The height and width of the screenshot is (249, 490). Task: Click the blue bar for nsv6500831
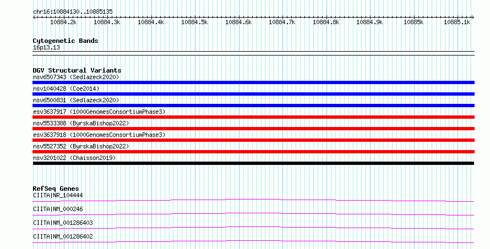253,106
